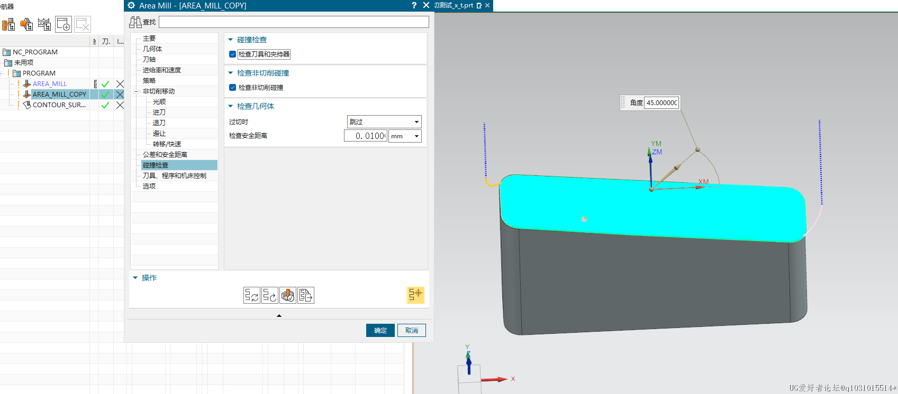Select 公差和安全距离 in dialog tree

(165, 155)
